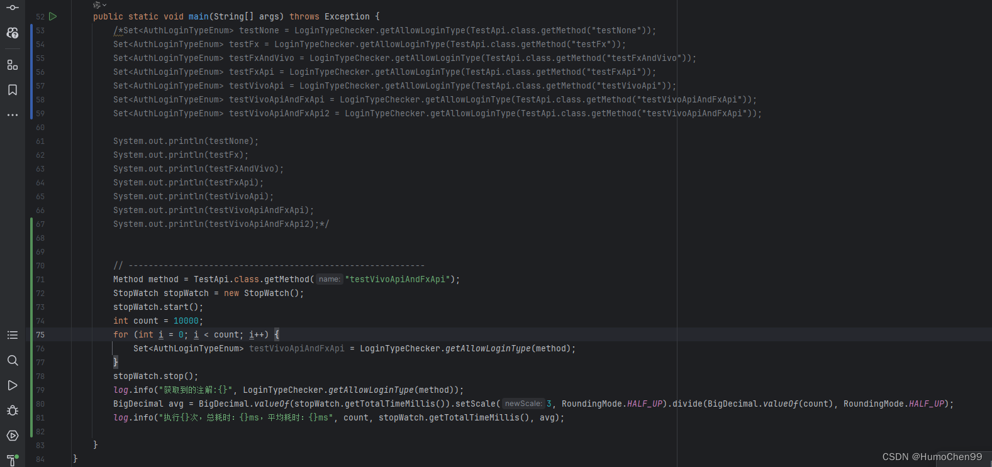This screenshot has width=992, height=467.
Task: Click line number 75 in gutter
Action: [40, 335]
